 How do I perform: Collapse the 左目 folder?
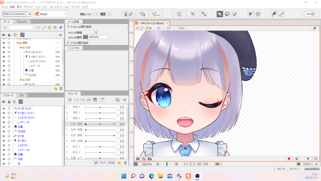pyautogui.click(x=21, y=47)
